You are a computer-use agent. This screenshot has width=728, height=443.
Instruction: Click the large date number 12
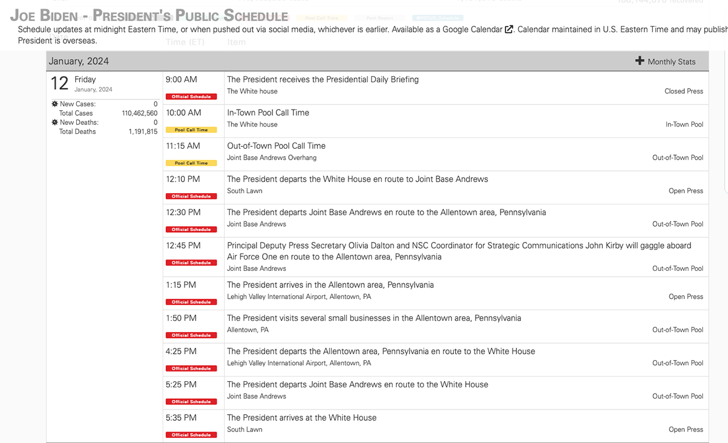tap(60, 83)
